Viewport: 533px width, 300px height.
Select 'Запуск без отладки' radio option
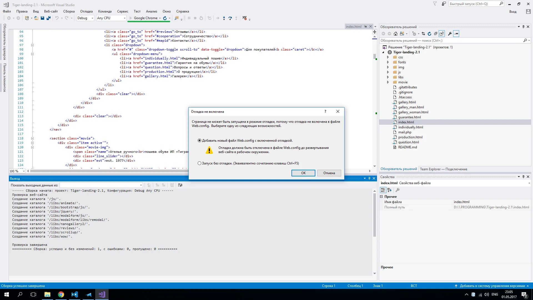coord(199,163)
